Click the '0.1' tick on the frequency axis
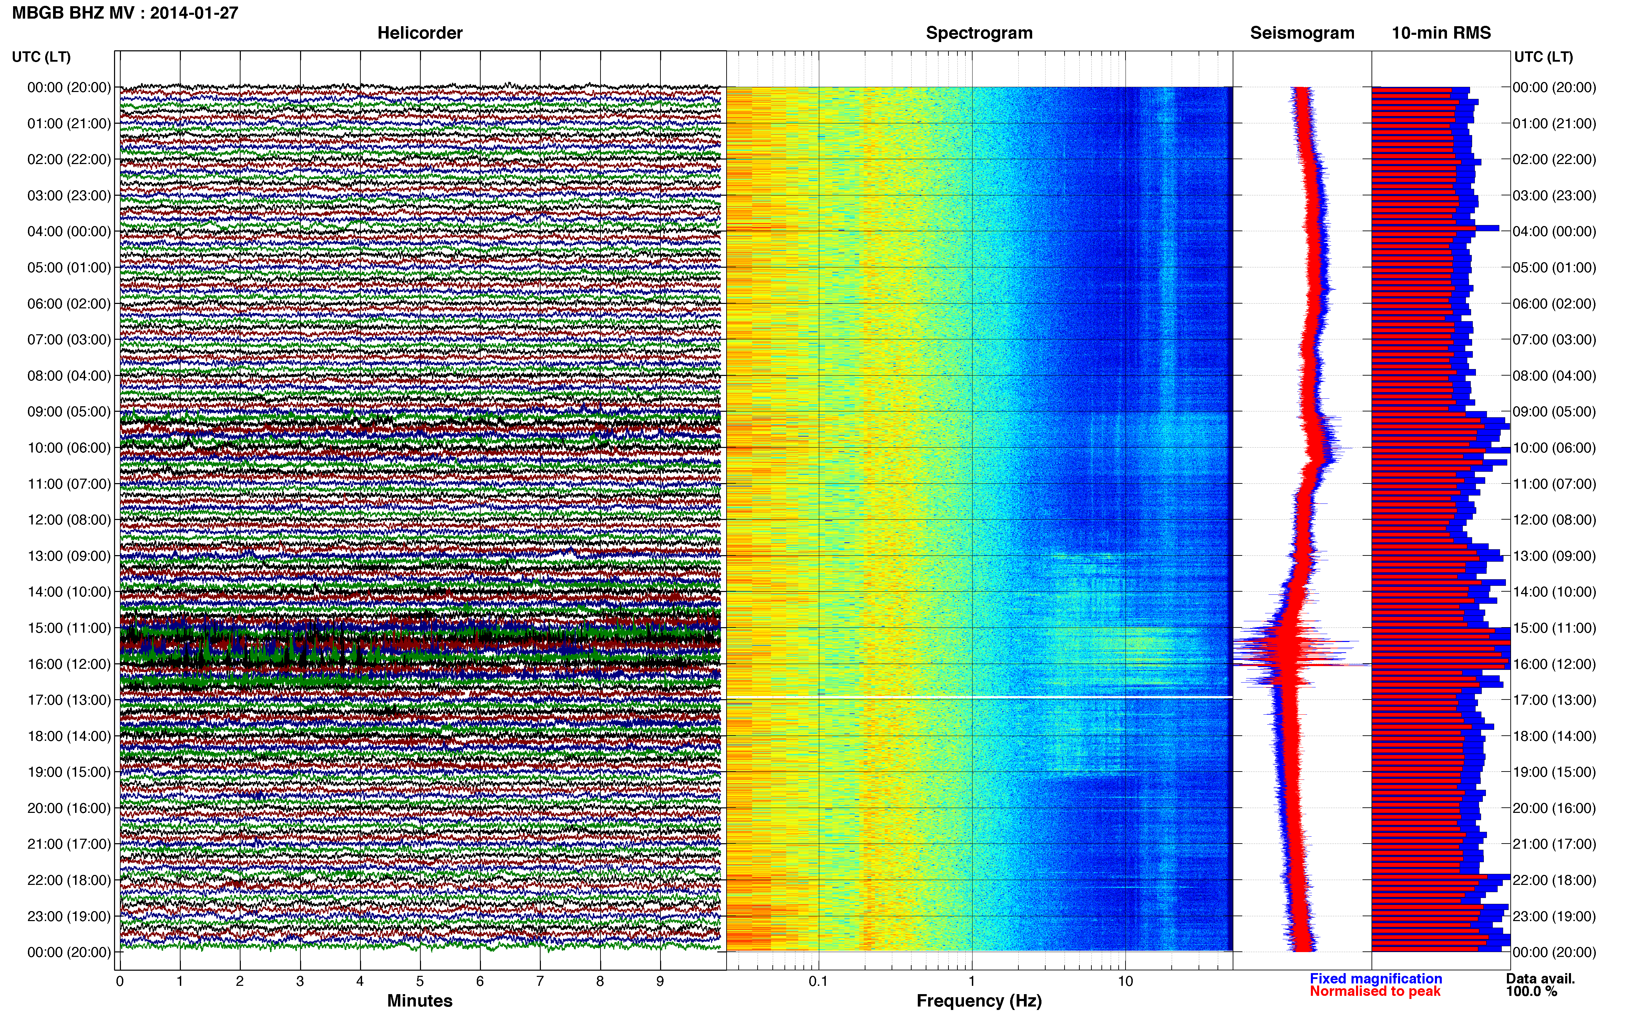This screenshot has width=1633, height=1021. pyautogui.click(x=818, y=981)
